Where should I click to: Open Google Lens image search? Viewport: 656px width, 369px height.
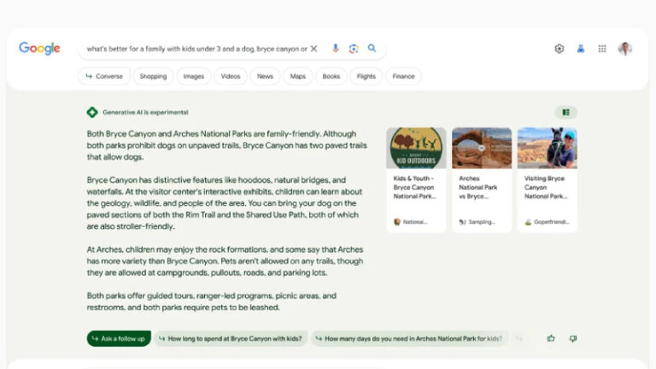(x=354, y=49)
